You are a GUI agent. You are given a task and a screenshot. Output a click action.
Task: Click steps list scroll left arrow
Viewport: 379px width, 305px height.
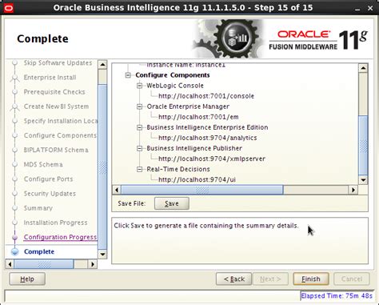[10, 264]
